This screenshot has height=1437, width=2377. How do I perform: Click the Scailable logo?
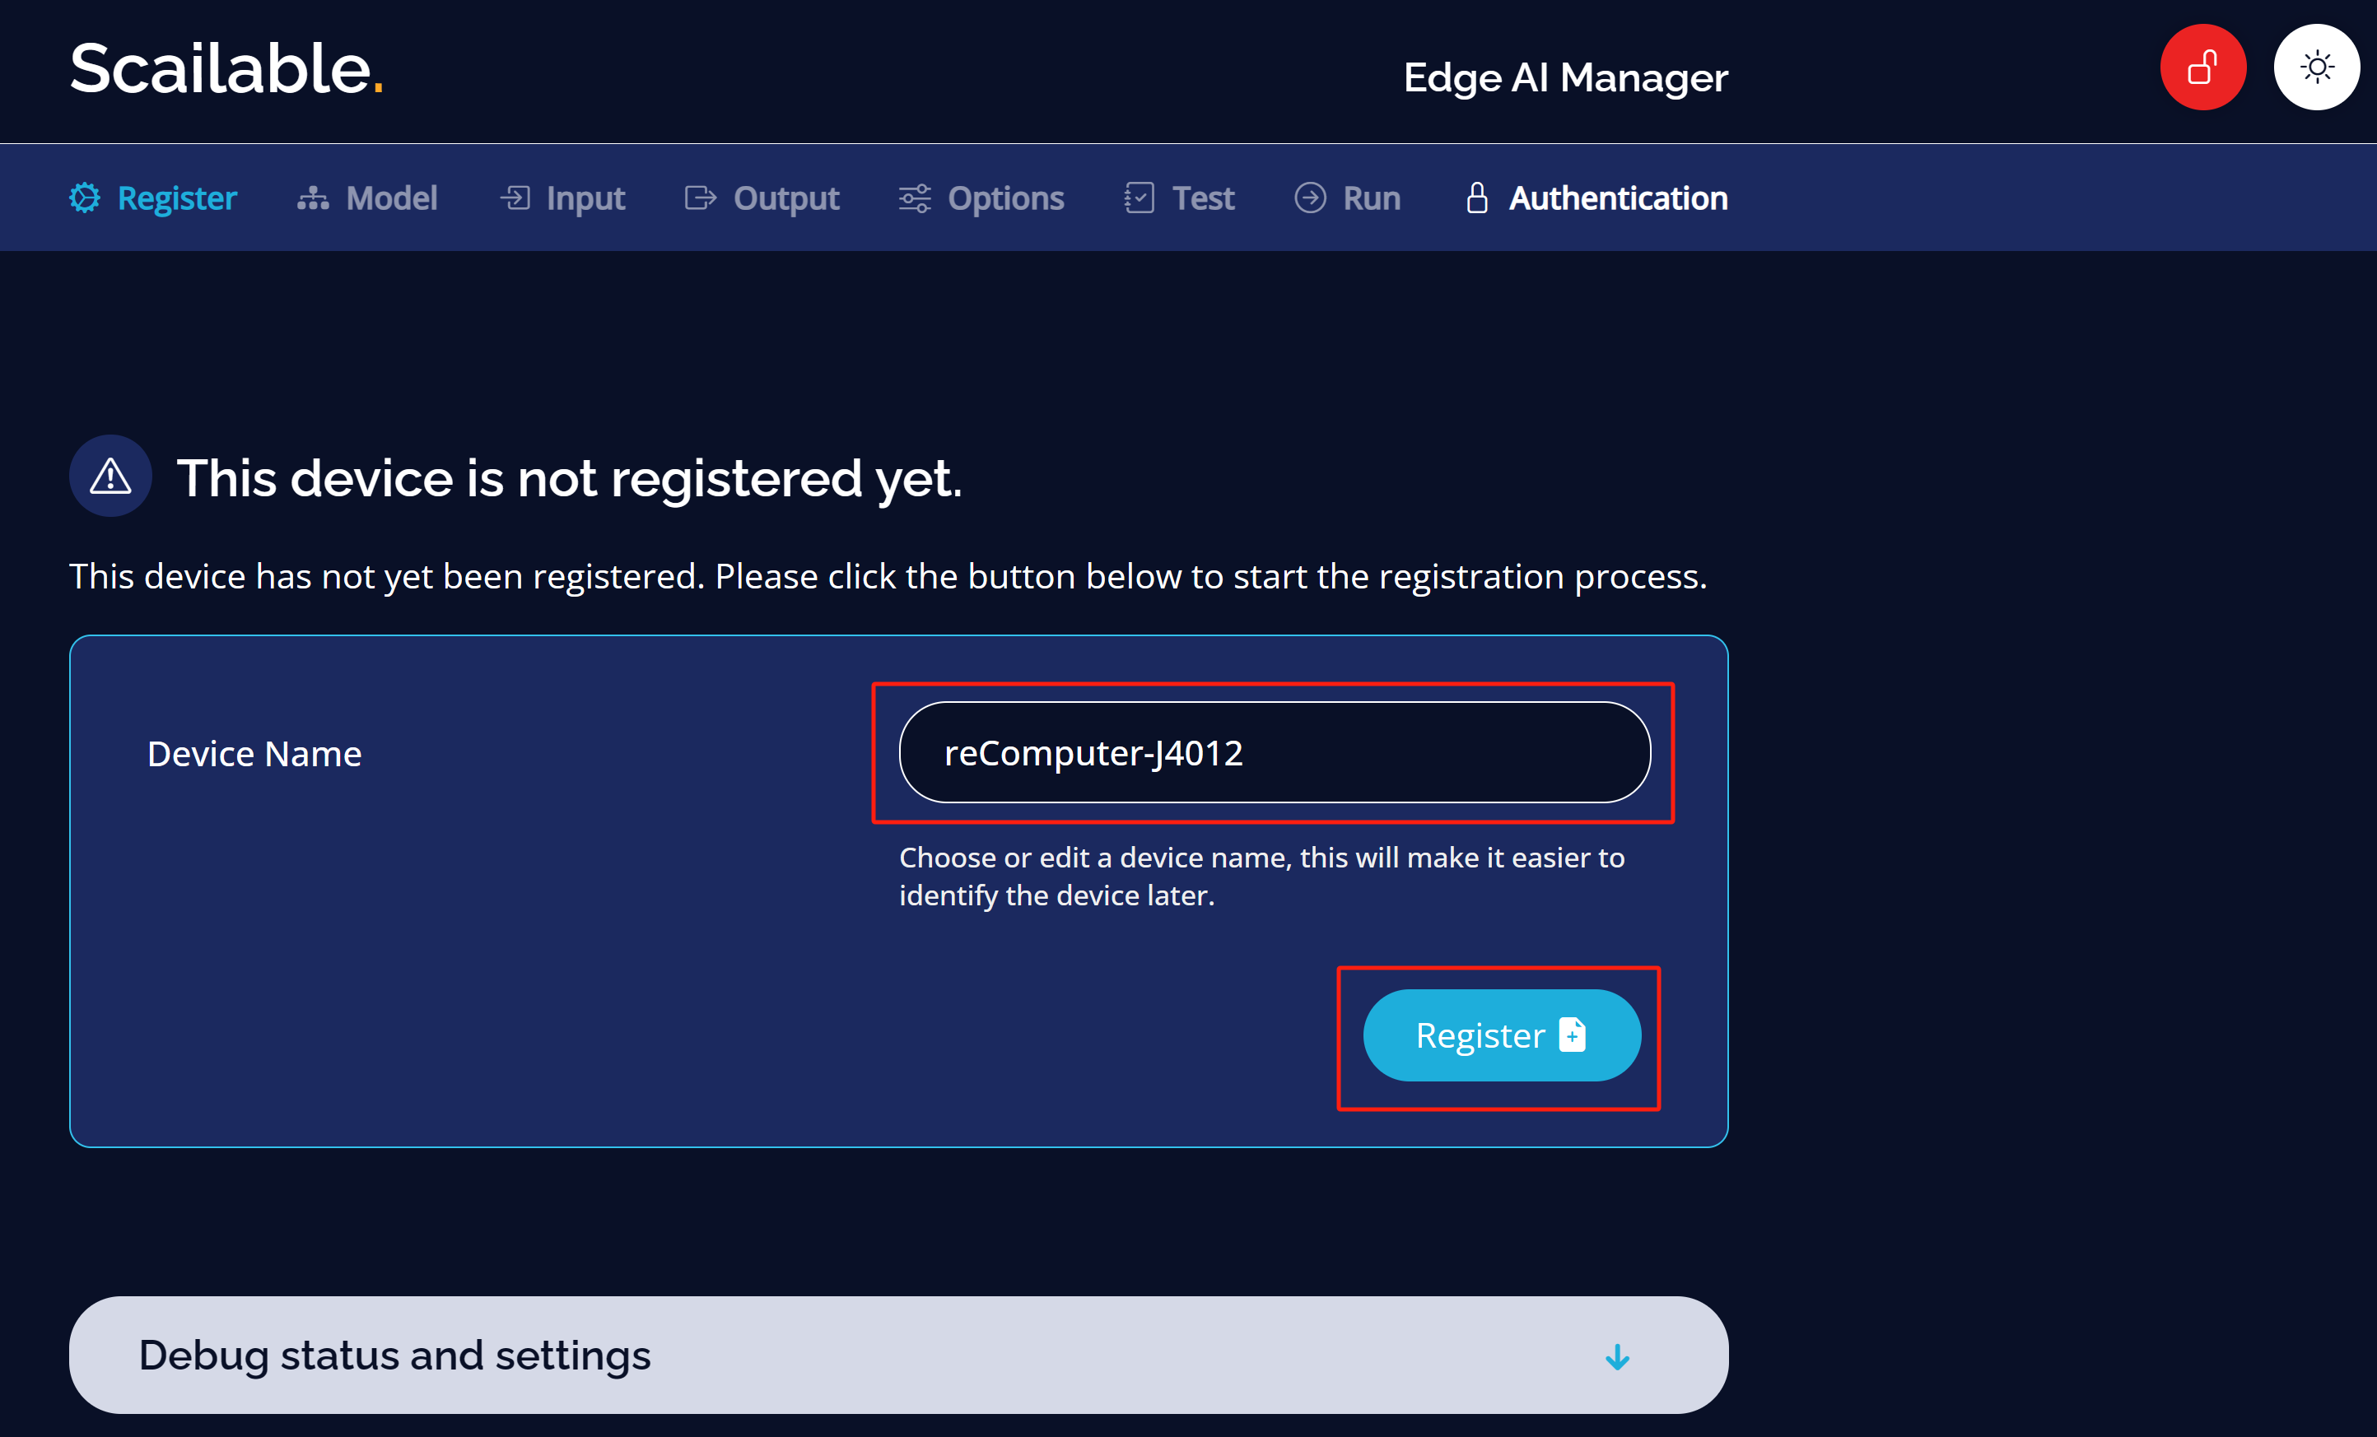226,69
